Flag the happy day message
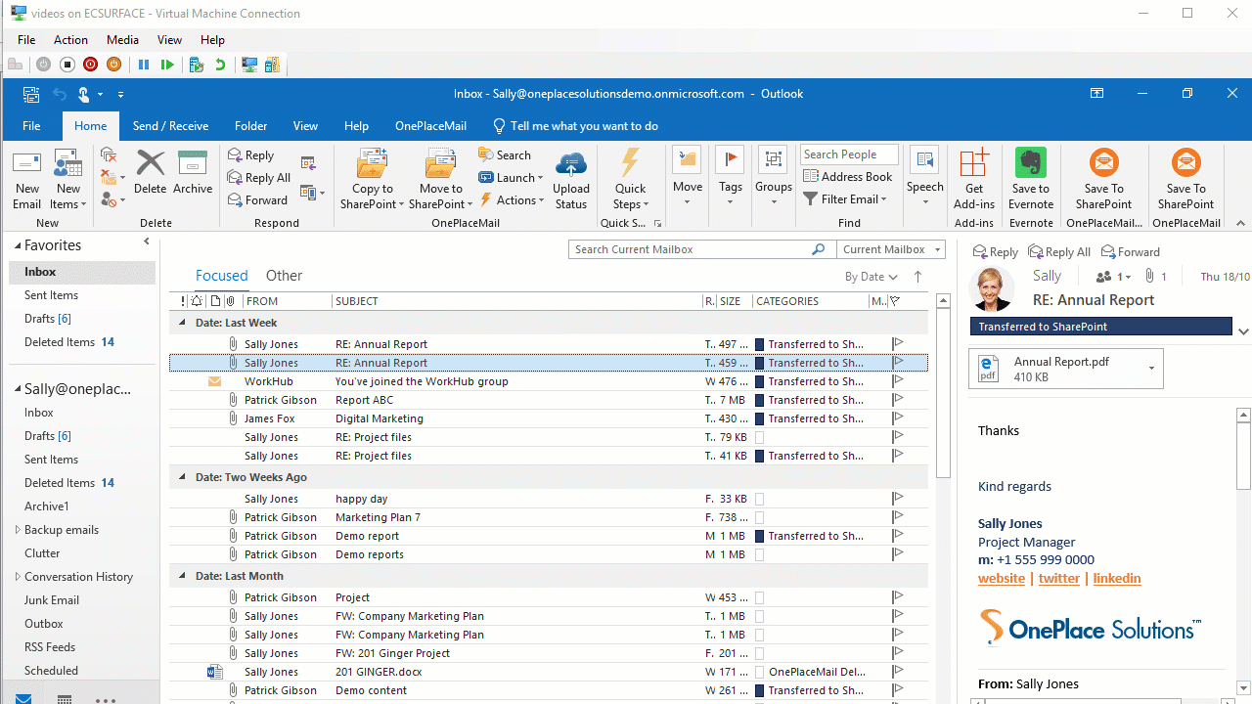This screenshot has width=1252, height=704. (x=897, y=498)
